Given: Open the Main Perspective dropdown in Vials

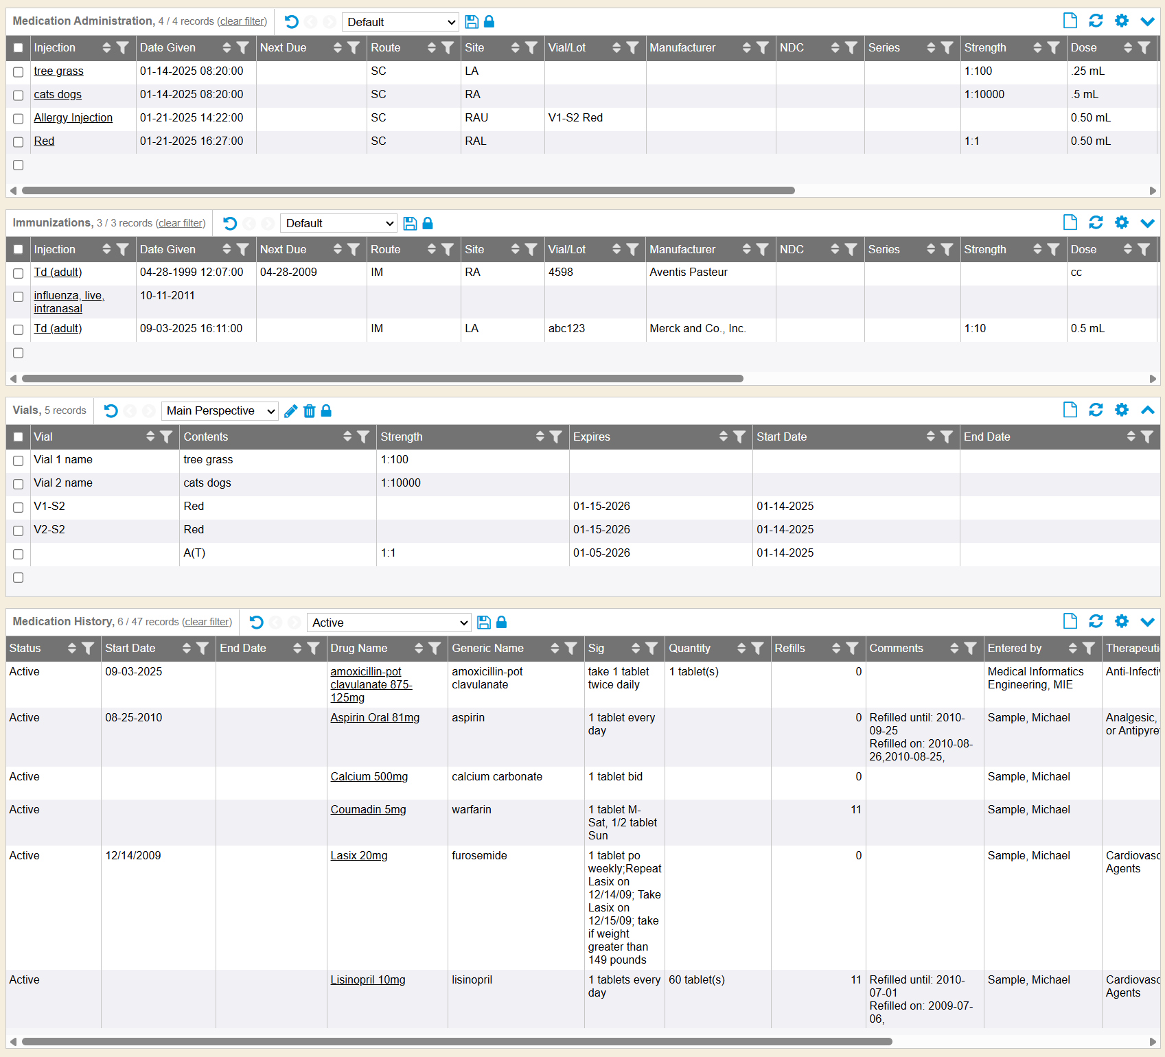Looking at the screenshot, I should point(220,411).
